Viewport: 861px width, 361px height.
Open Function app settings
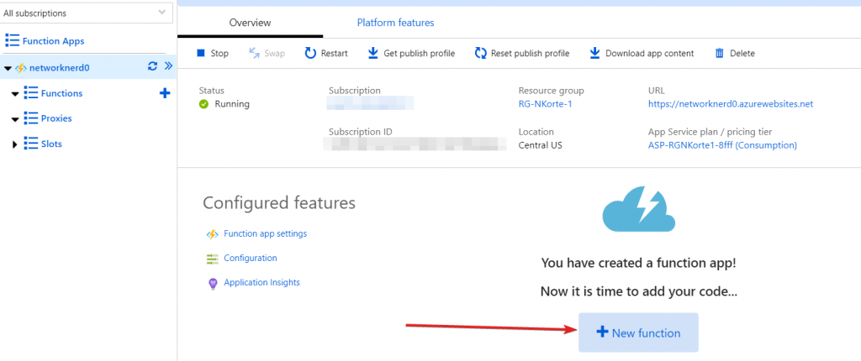(265, 233)
